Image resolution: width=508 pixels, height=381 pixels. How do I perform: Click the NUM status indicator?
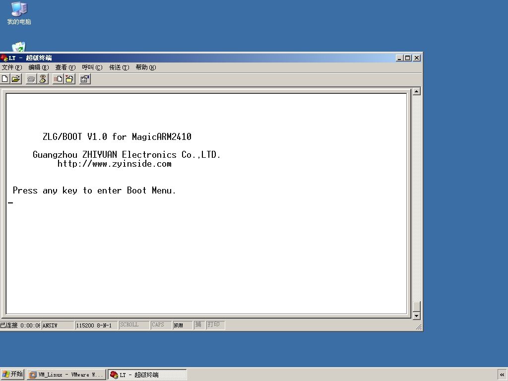[183, 325]
